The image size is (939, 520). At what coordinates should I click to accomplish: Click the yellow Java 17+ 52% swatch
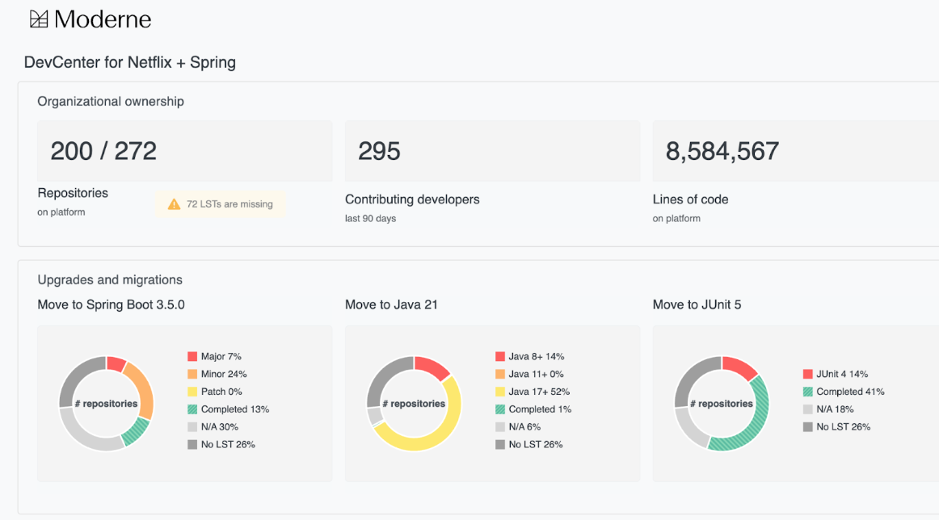(500, 392)
